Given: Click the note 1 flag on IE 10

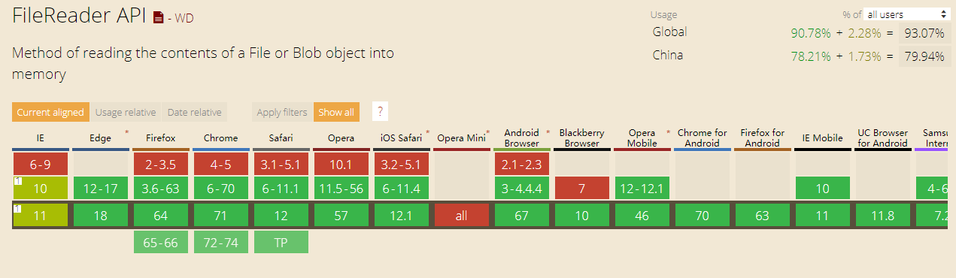Looking at the screenshot, I should click(x=16, y=181).
